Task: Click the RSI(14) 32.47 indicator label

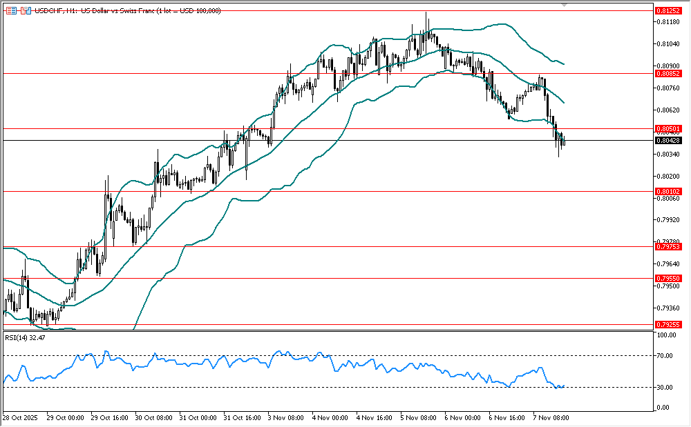Action: click(x=26, y=338)
